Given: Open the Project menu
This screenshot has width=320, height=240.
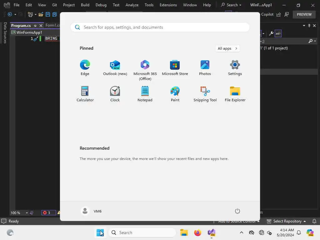Looking at the screenshot, I should pos(69,5).
